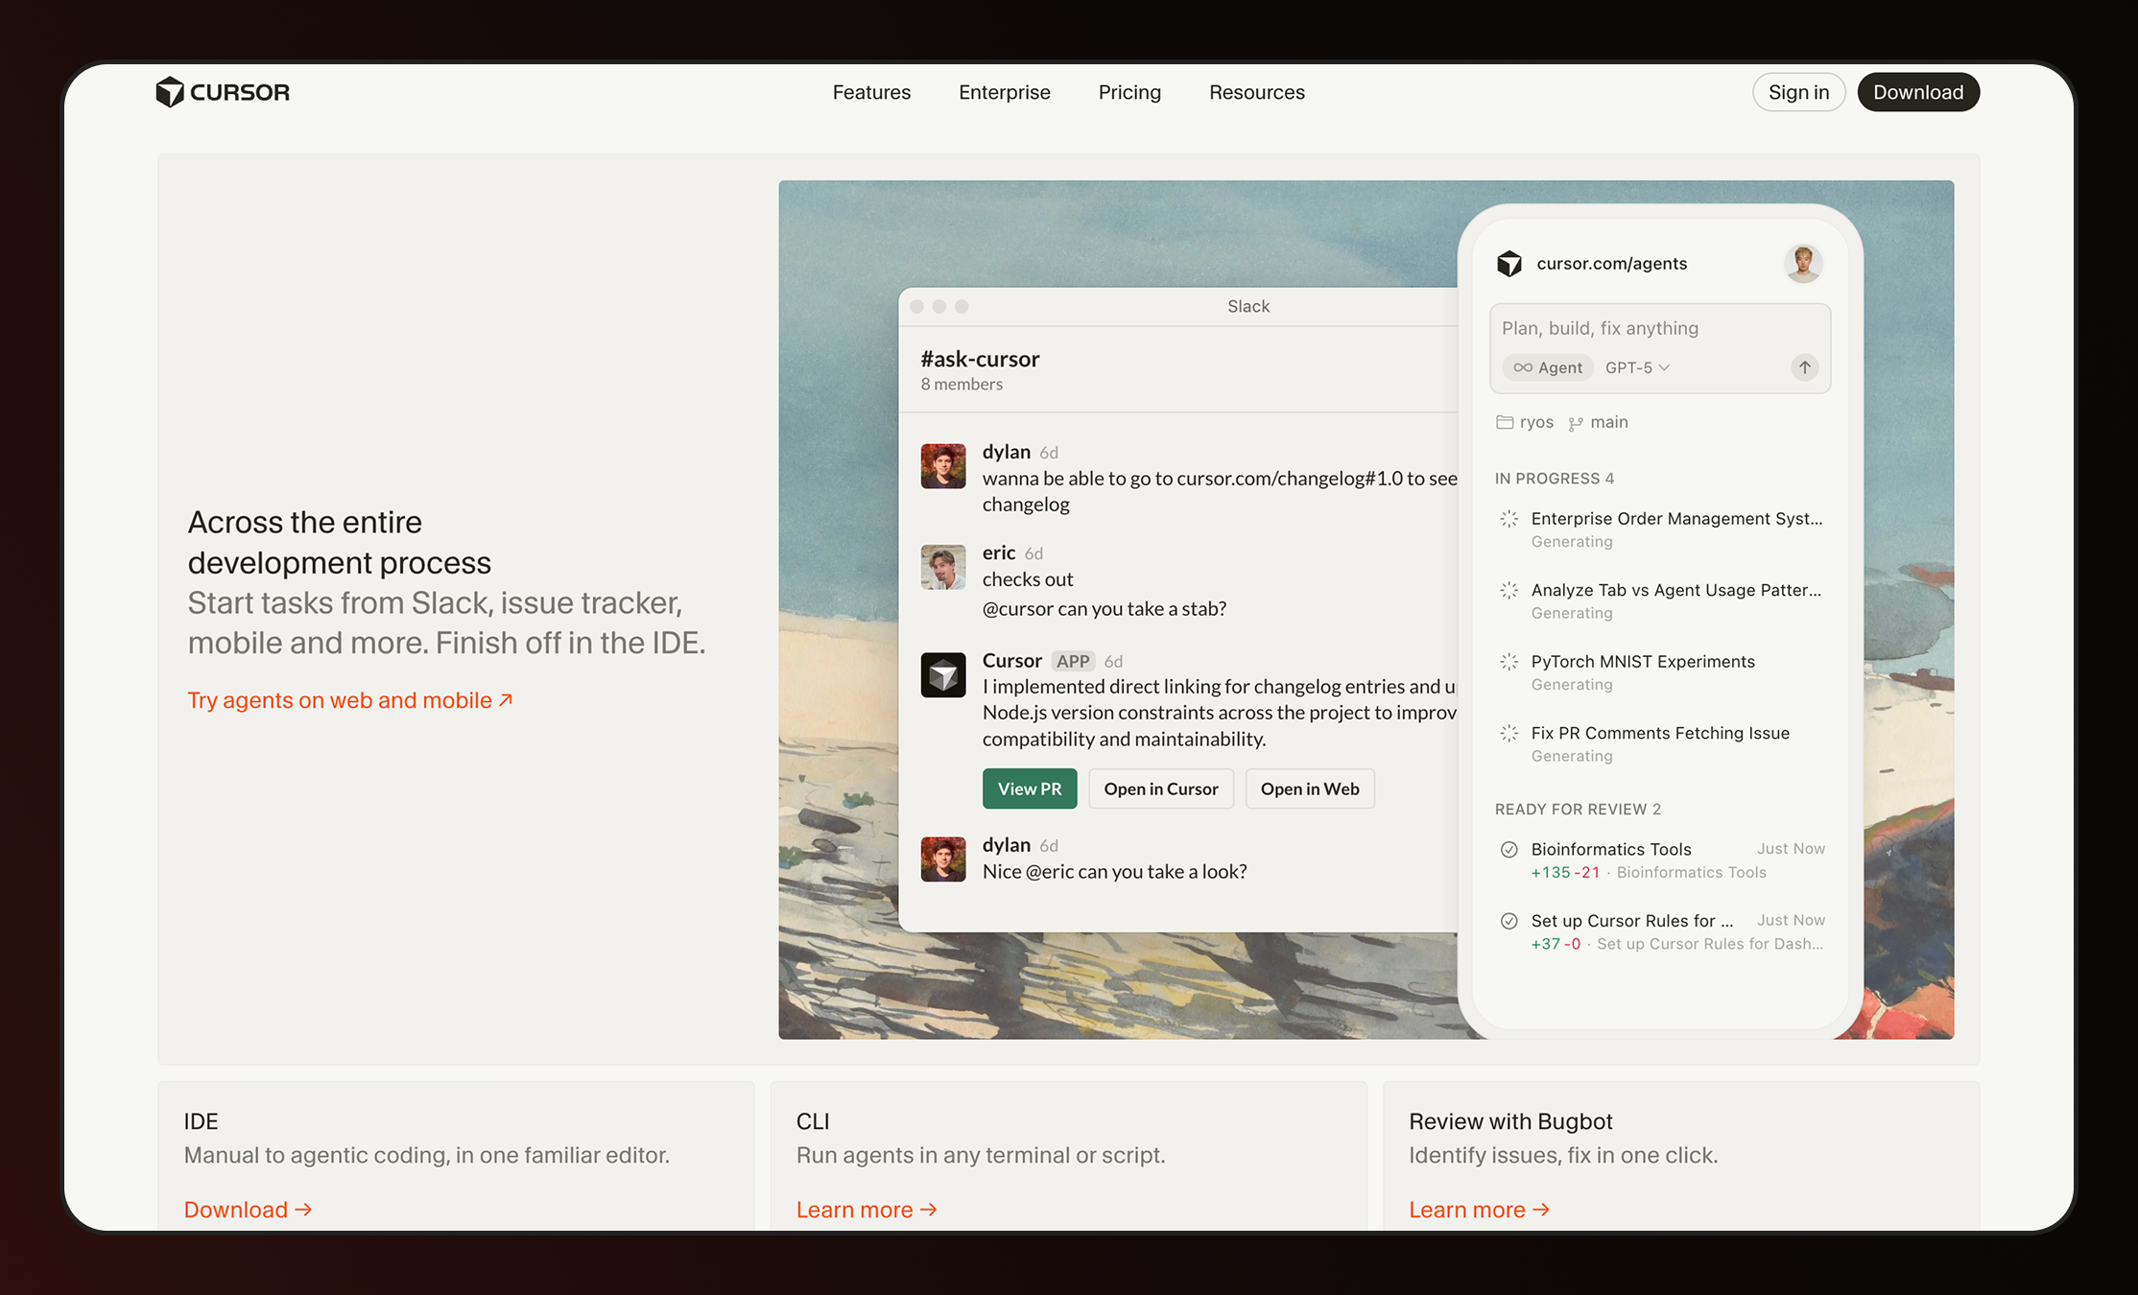
Task: Click checkmark circle beside Set up Cursor Rules
Action: tap(1508, 921)
